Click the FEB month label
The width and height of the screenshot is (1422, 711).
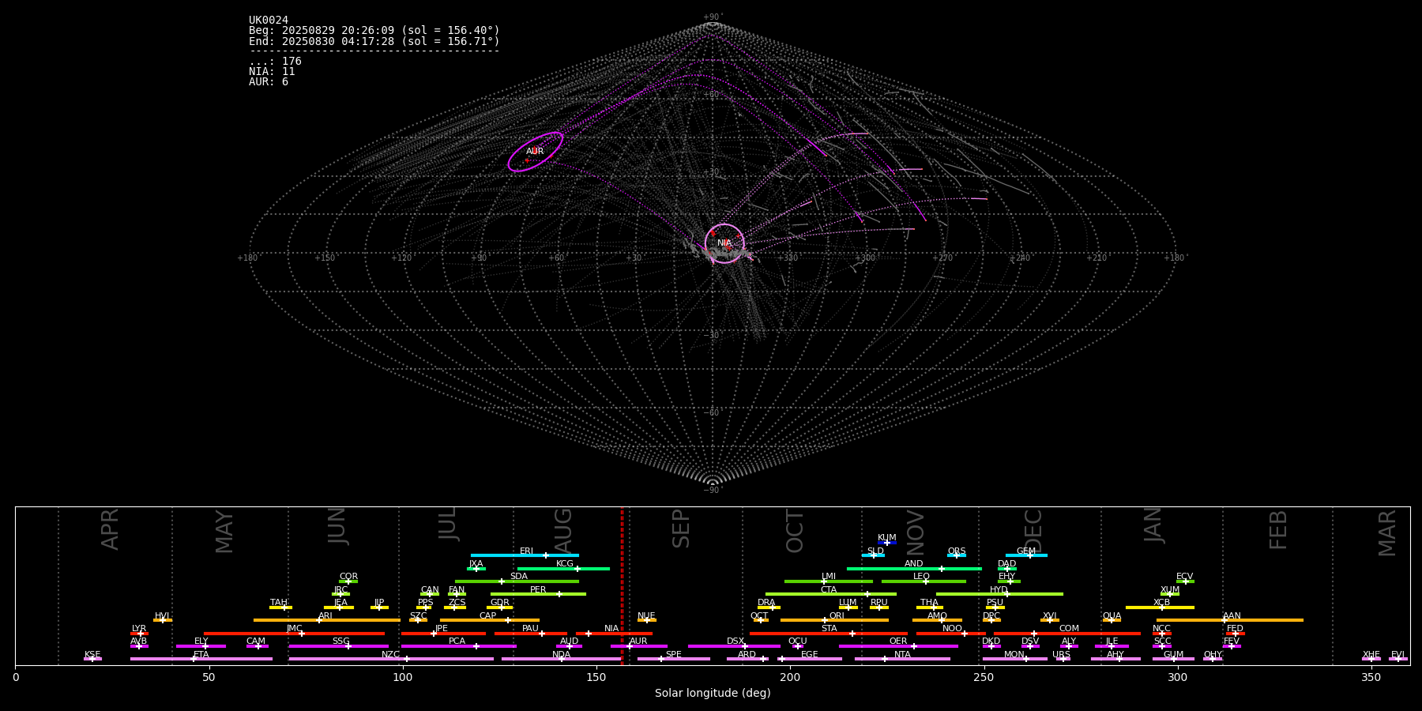(1278, 529)
